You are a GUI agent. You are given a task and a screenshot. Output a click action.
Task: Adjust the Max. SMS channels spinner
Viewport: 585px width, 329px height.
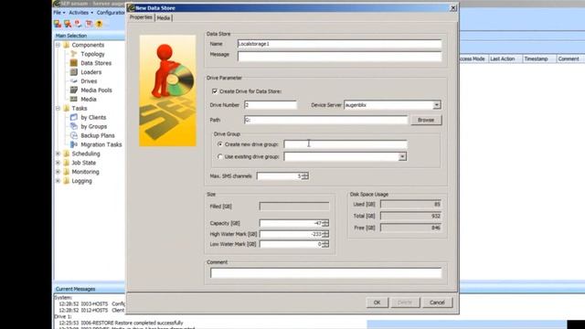pos(305,175)
